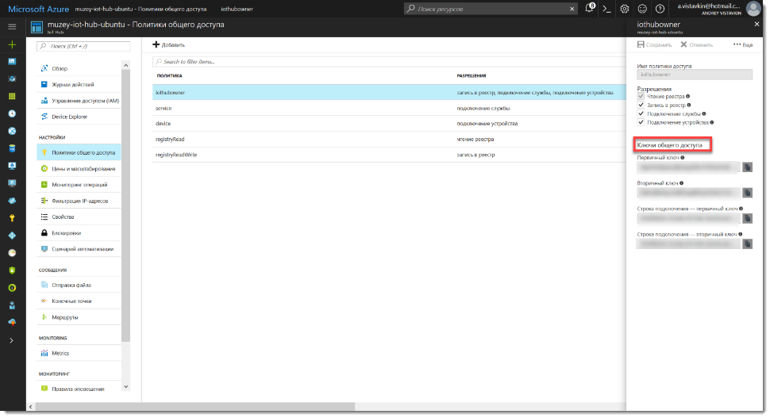Select the service policy row

pyautogui.click(x=389, y=108)
